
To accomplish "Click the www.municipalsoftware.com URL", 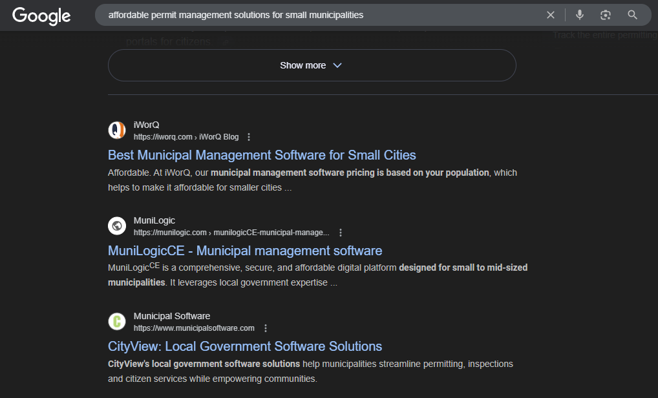I will 194,328.
